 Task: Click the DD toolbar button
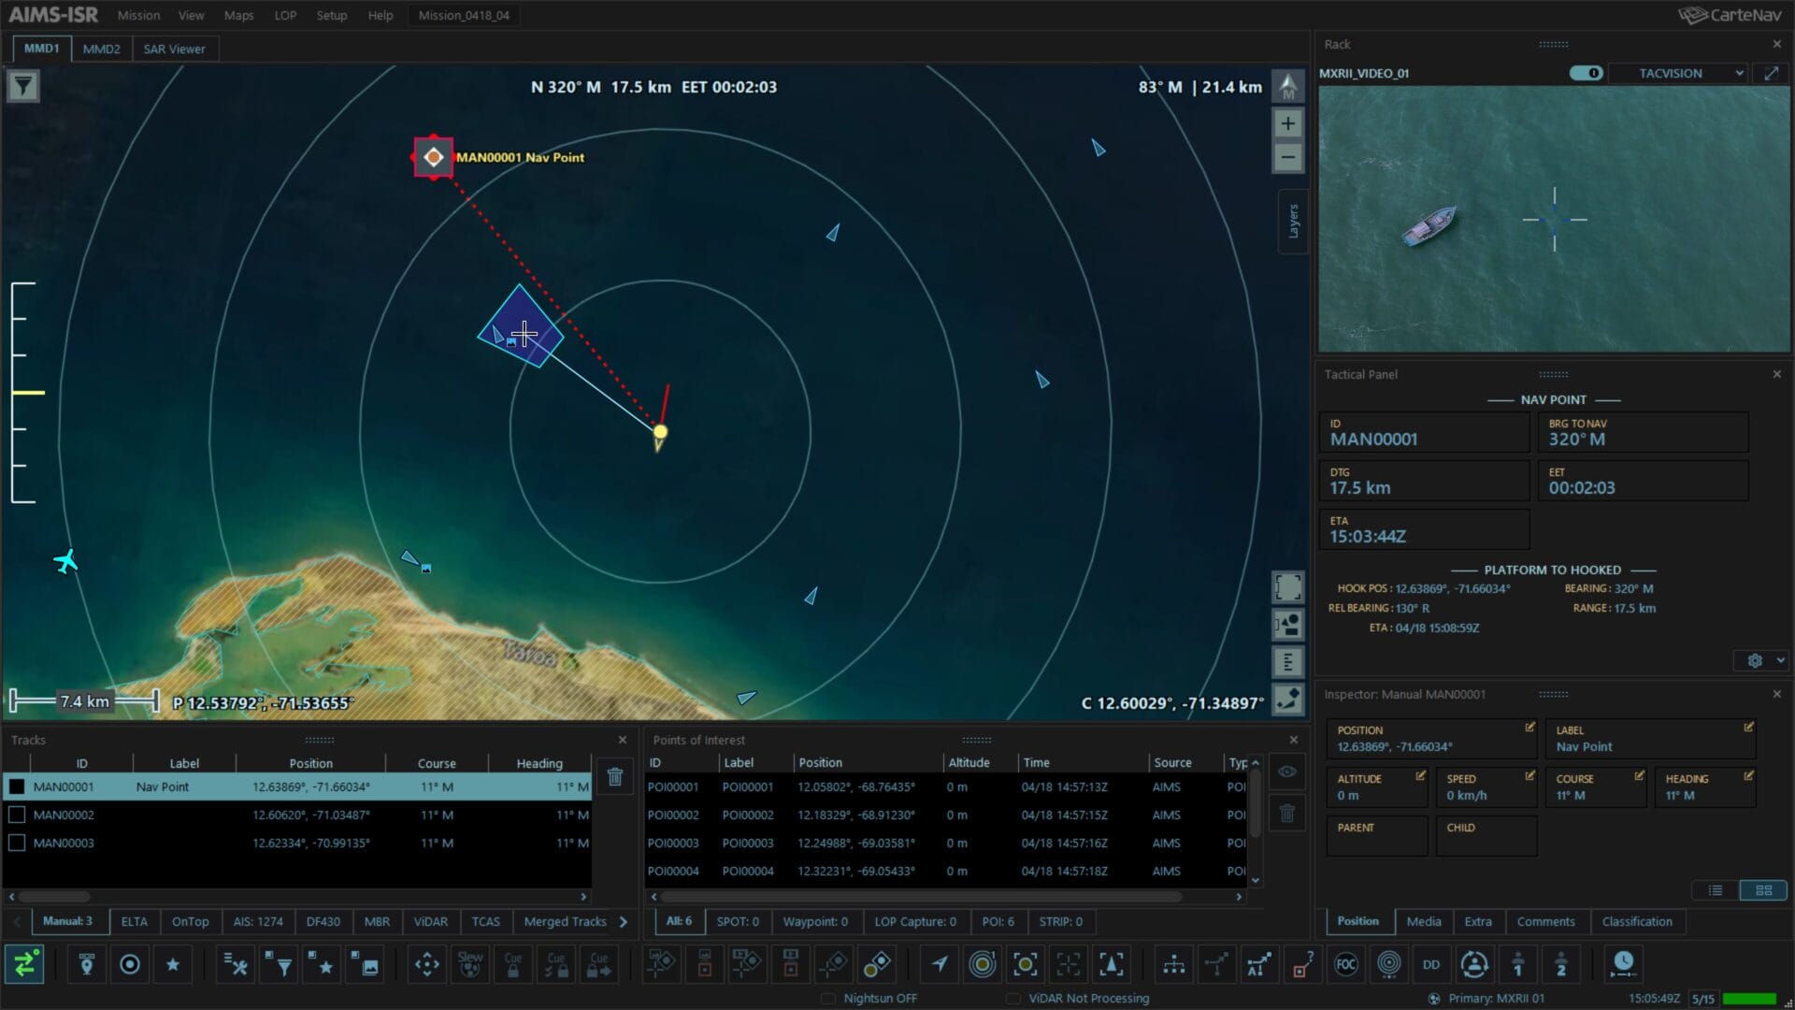click(1431, 965)
